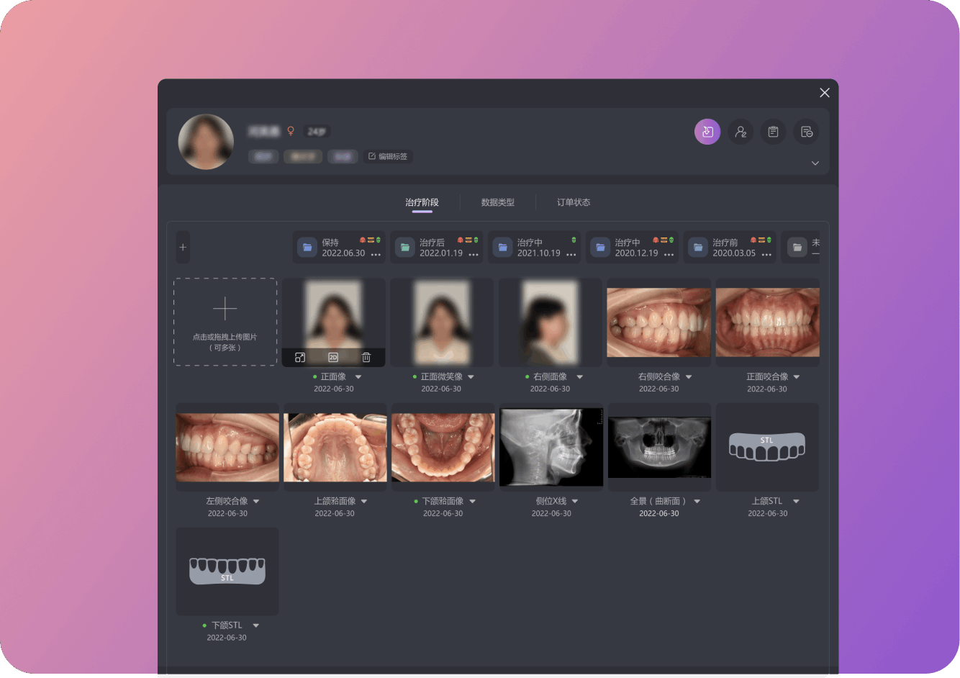The width and height of the screenshot is (960, 678).
Task: Open the 全景 panoramic X-ray thumbnail
Action: (x=659, y=446)
